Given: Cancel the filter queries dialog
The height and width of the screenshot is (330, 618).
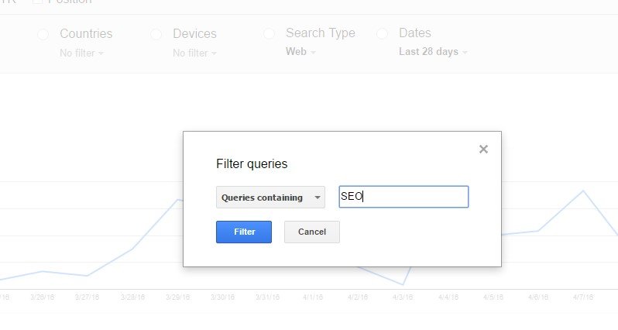Looking at the screenshot, I should coord(312,232).
